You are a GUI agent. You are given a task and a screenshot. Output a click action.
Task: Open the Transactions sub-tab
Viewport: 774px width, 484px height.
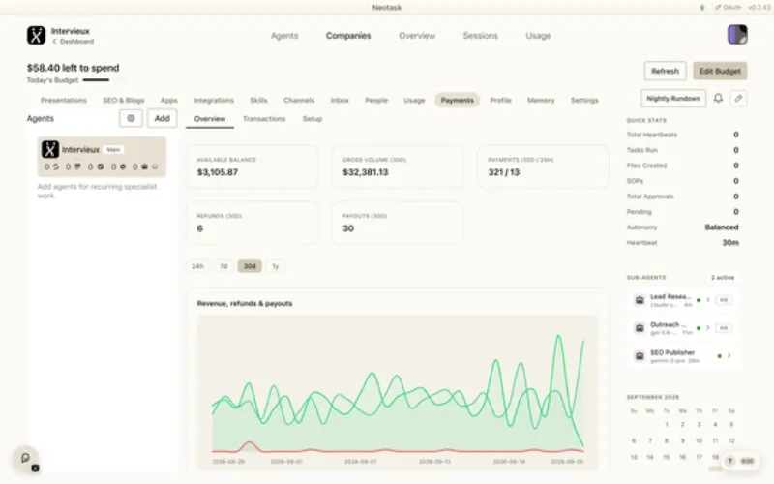tap(264, 119)
